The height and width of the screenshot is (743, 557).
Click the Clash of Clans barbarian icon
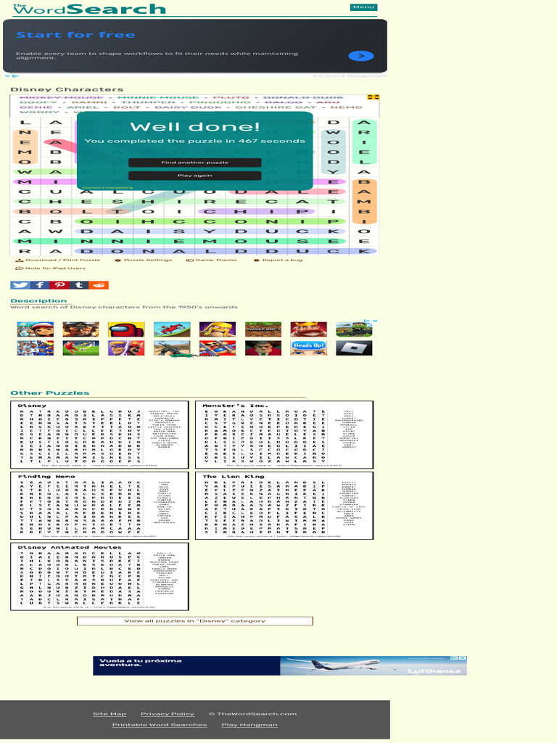pyautogui.click(x=218, y=329)
